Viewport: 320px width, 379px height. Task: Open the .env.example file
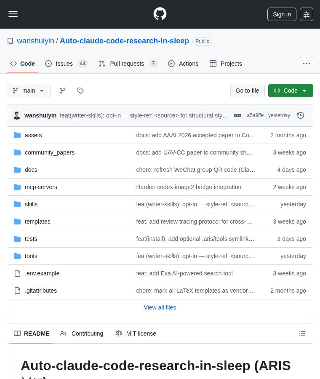click(42, 273)
